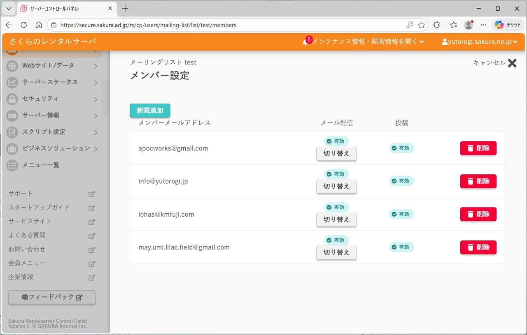The width and height of the screenshot is (527, 335).
Task: Expand Webサイト/データ submenu chevron
Action: pos(96,66)
